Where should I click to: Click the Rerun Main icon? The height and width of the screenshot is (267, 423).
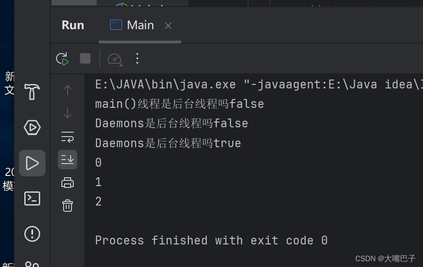point(62,58)
